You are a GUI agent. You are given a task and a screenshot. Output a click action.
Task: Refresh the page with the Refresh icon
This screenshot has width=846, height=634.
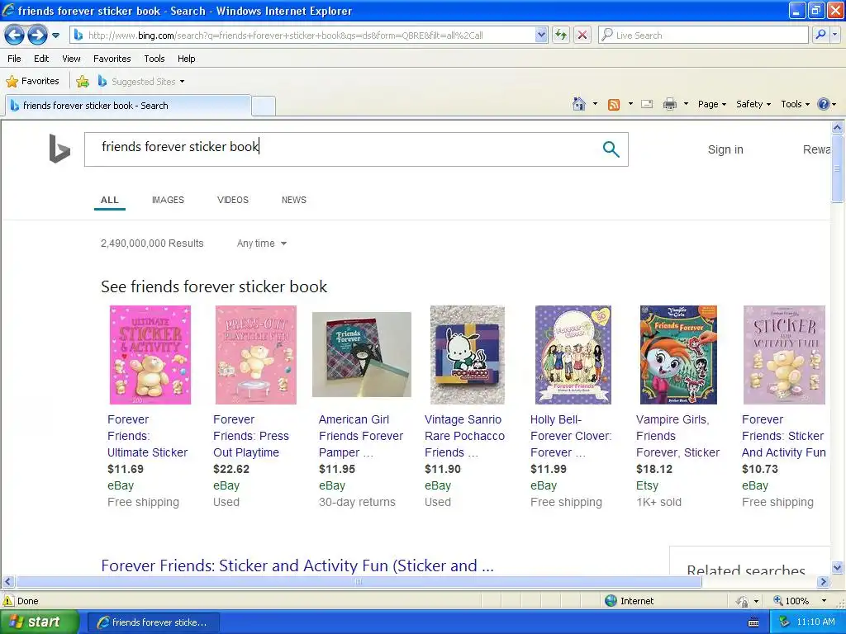pos(561,35)
